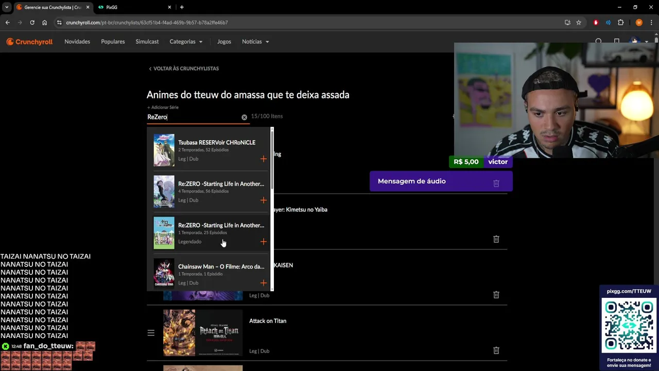Click the list title Animes do tteuw
This screenshot has height=371, width=659.
coord(248,95)
